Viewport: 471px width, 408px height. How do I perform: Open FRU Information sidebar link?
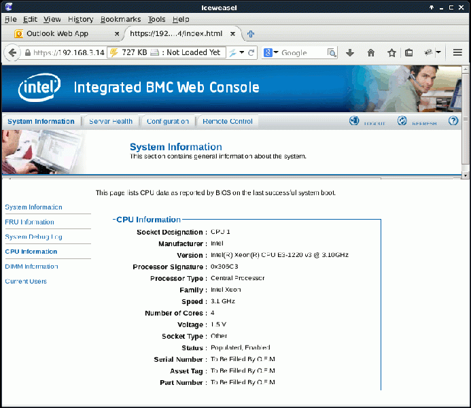coord(29,222)
